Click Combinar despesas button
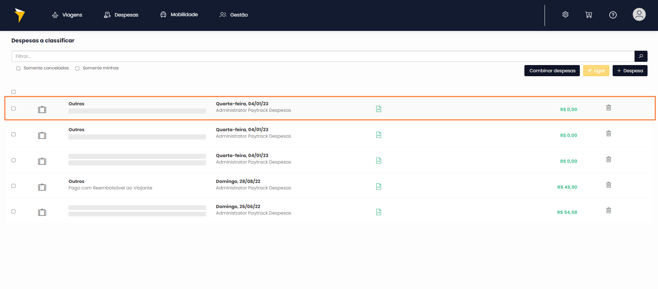The image size is (658, 289). tap(552, 71)
